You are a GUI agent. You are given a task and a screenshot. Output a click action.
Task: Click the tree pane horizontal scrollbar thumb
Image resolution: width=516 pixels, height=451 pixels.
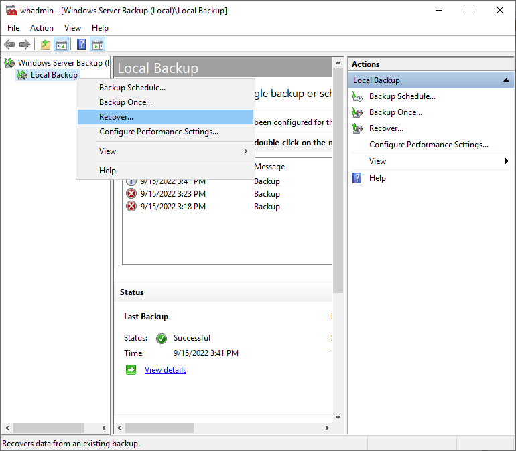coord(49,428)
